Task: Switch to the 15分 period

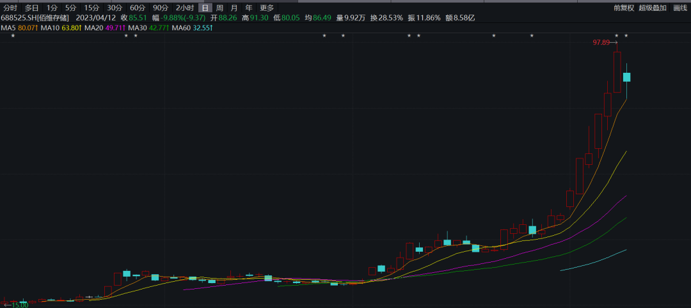Action: pyautogui.click(x=91, y=8)
